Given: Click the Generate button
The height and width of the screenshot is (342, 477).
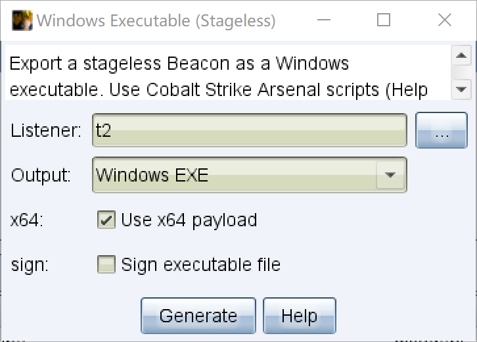Looking at the screenshot, I should (x=198, y=316).
